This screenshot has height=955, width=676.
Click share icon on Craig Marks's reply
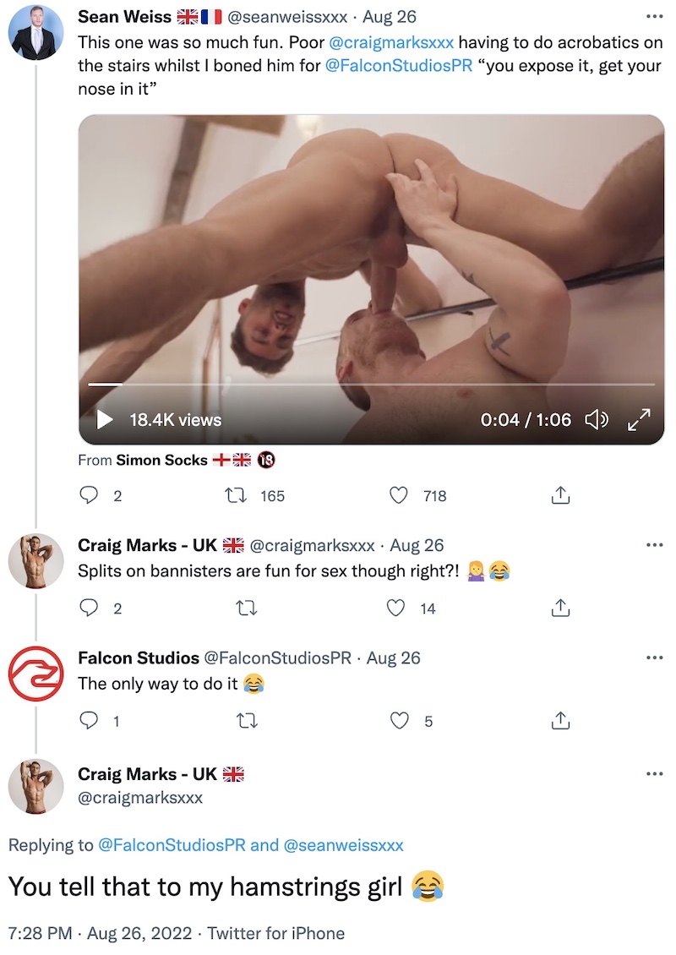pos(559,608)
